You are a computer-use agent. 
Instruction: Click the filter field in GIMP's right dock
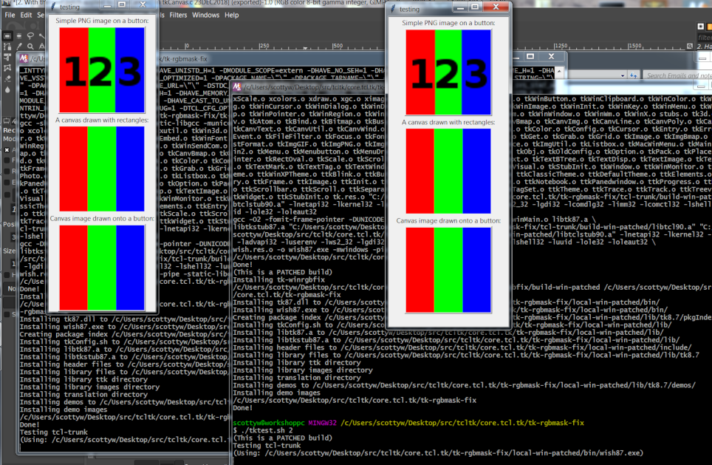(705, 37)
